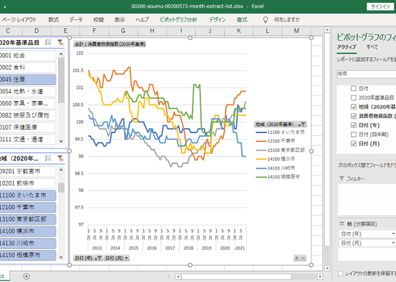Click the 軸 (分類項目) area icon

click(x=342, y=223)
